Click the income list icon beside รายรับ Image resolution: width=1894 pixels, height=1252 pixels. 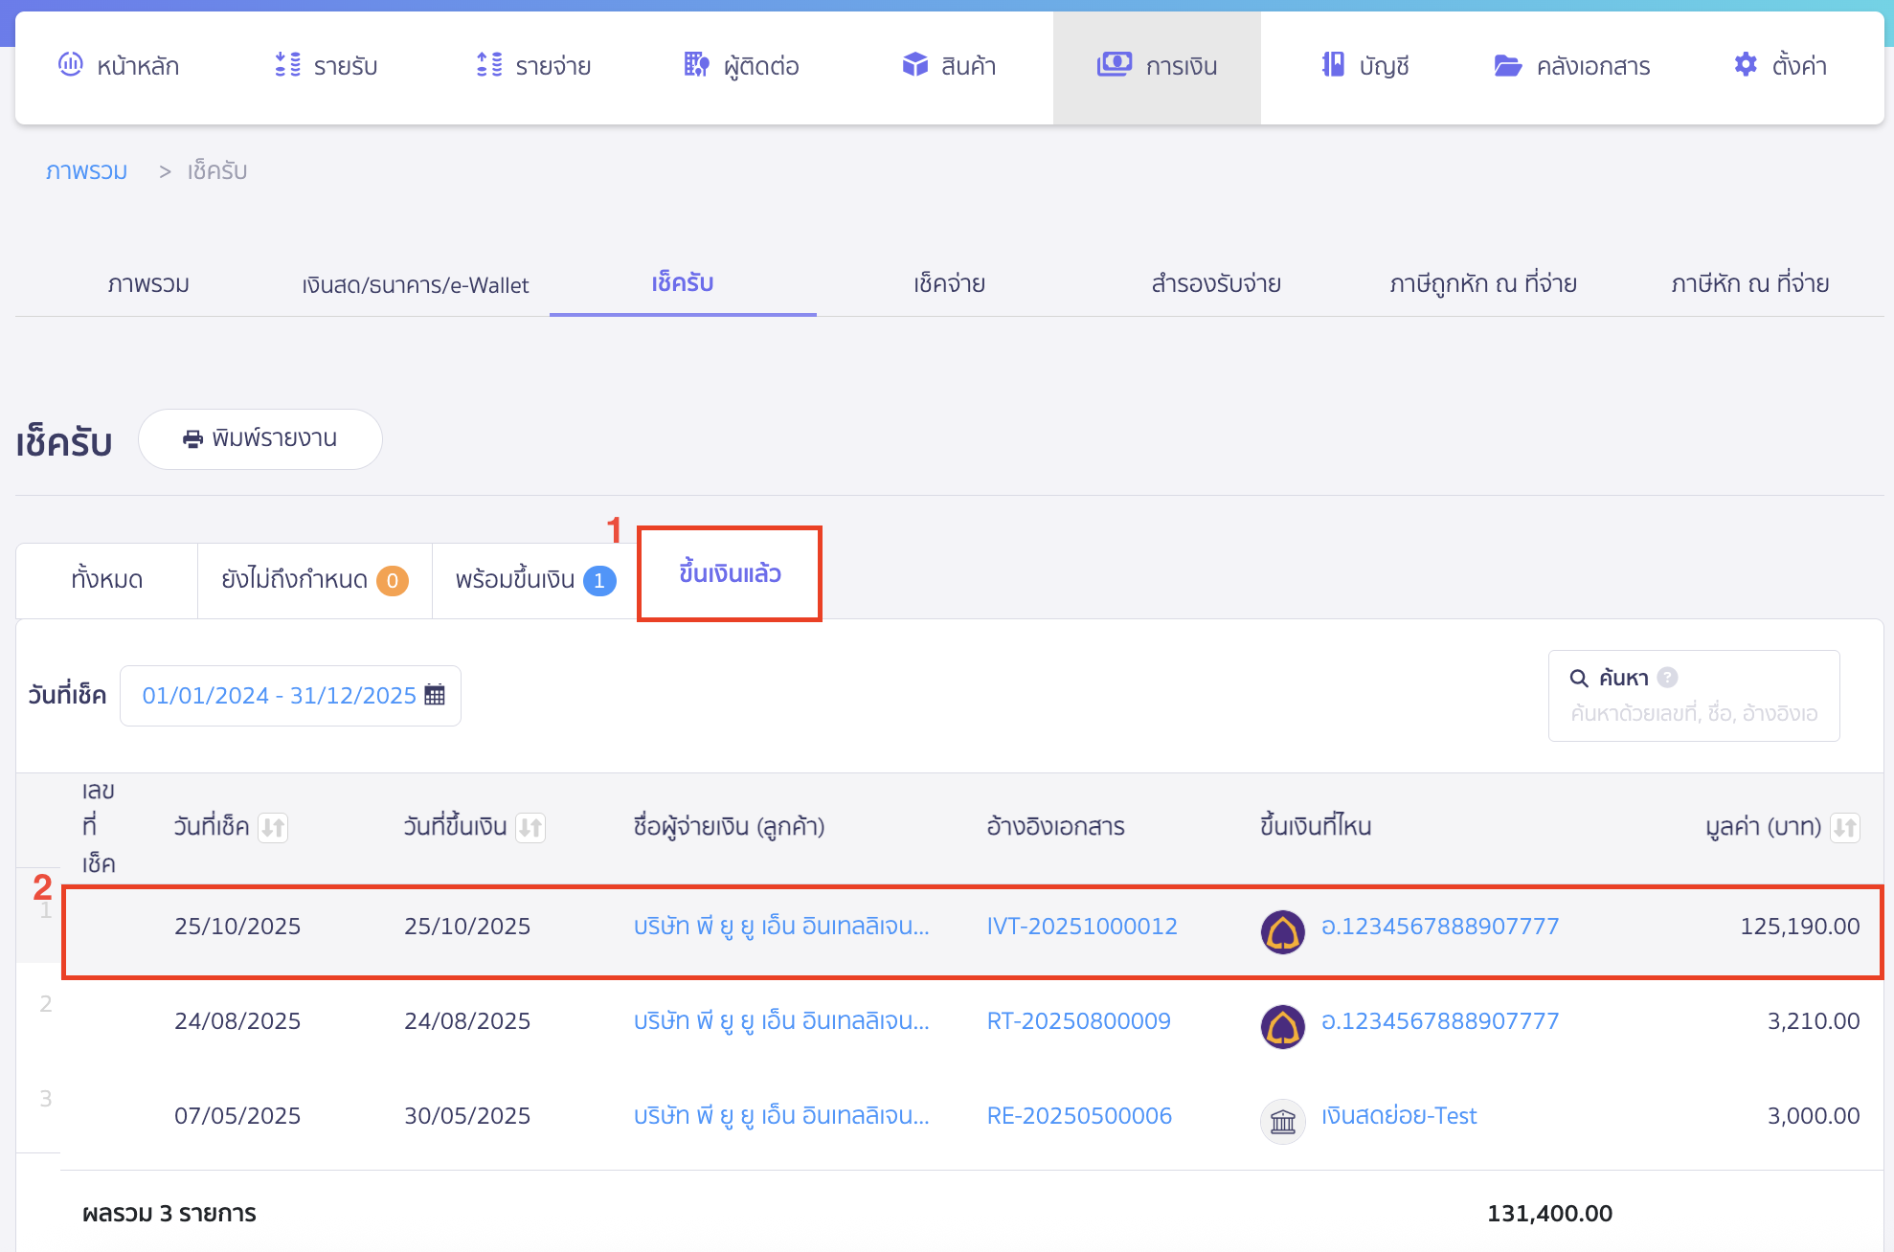[x=287, y=65]
